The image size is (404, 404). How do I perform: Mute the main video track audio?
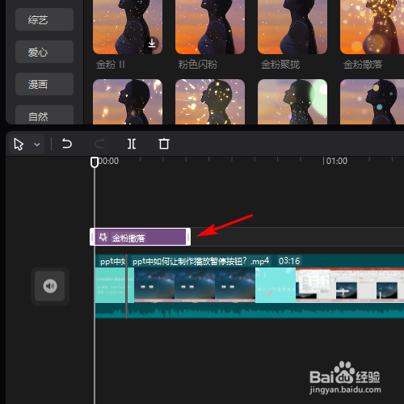coord(50,286)
